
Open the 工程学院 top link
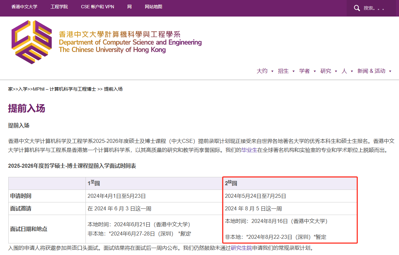(x=59, y=7)
